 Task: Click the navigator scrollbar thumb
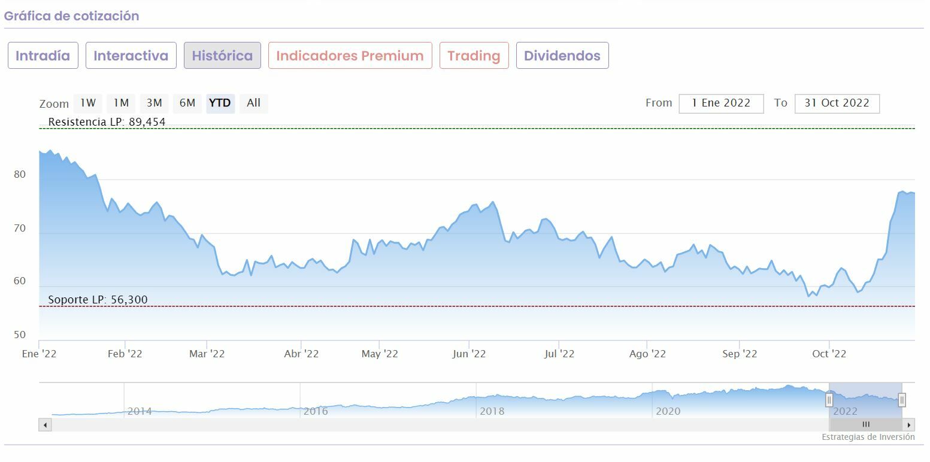(x=865, y=425)
